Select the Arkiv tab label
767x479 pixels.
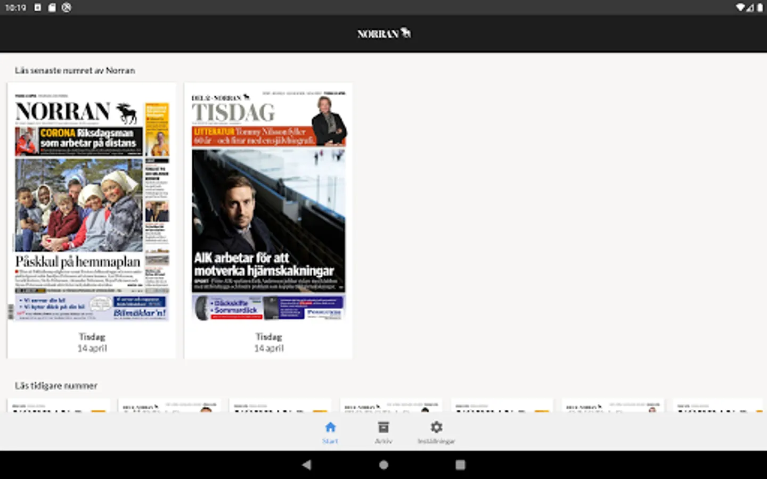383,441
